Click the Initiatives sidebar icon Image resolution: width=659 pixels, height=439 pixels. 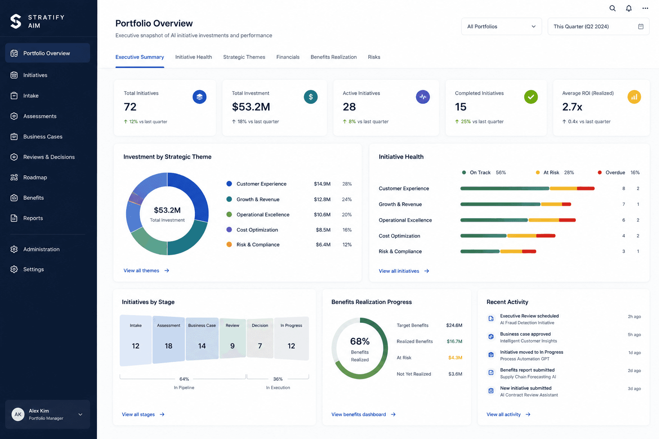pyautogui.click(x=14, y=75)
